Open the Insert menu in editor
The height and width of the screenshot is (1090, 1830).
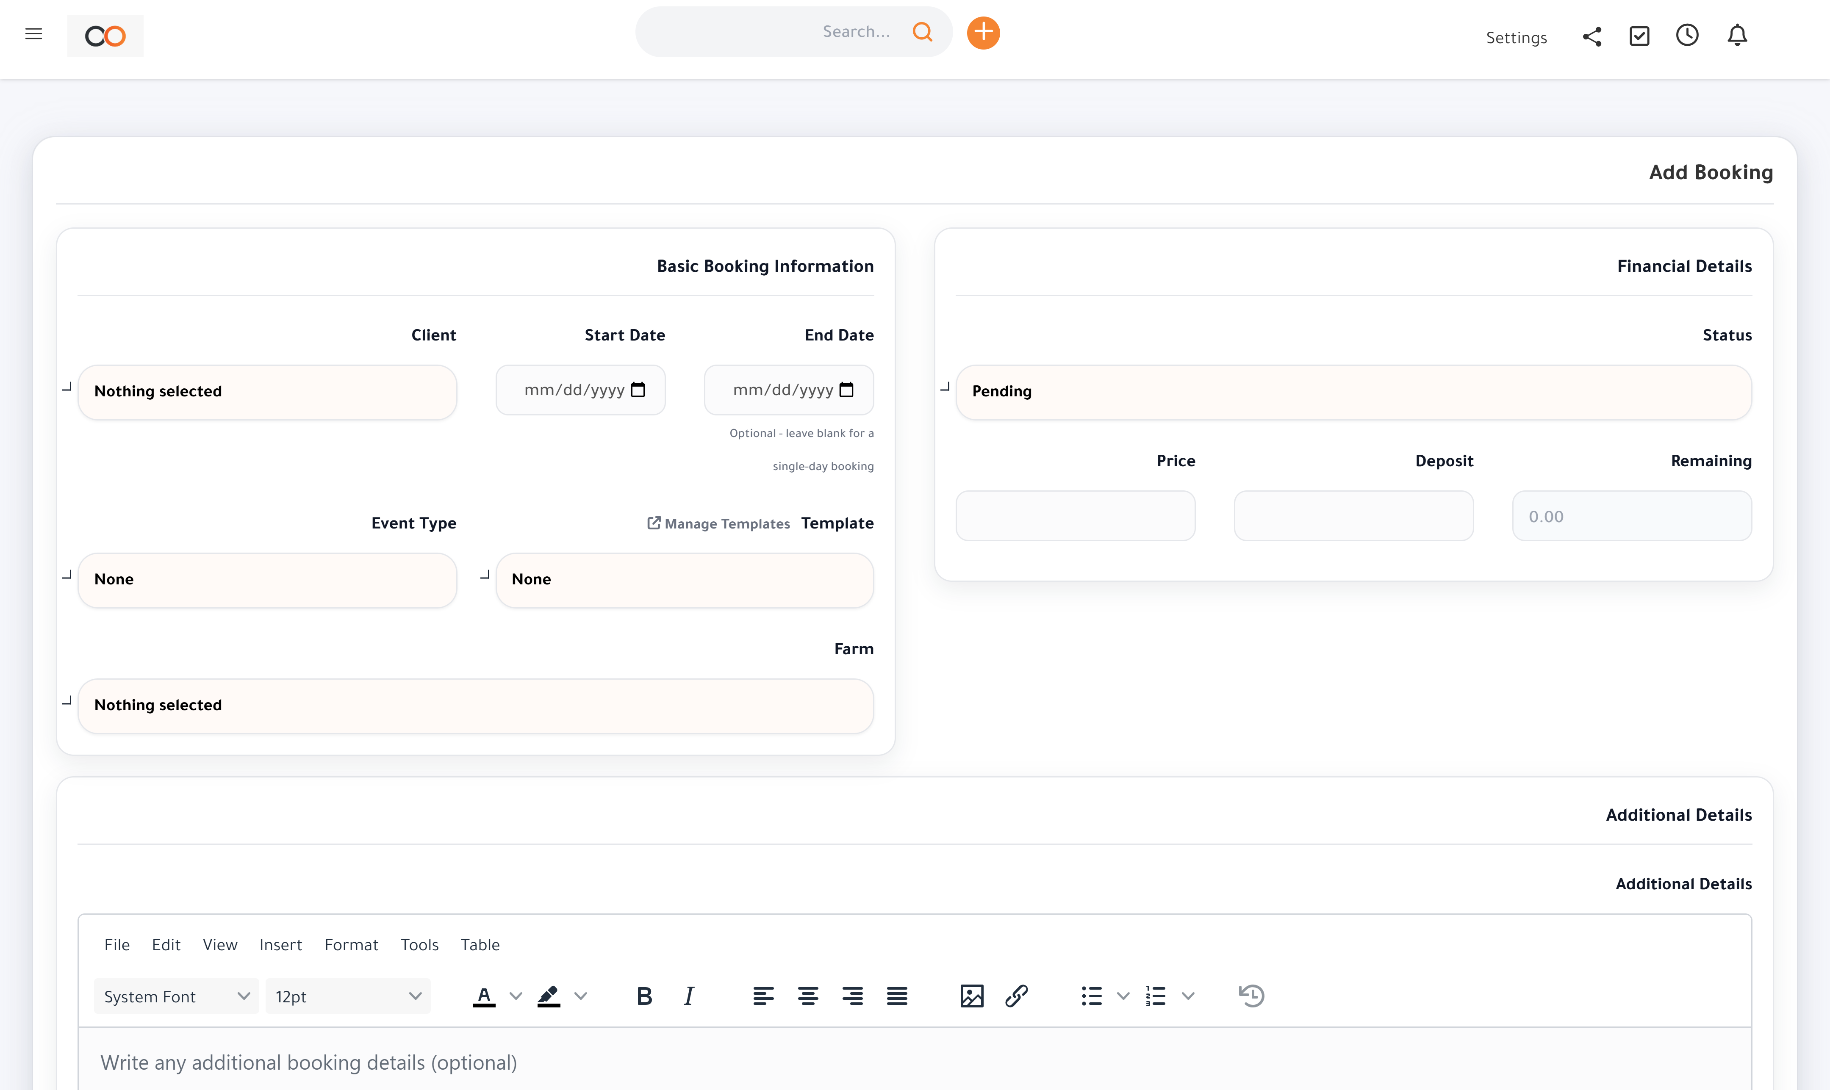[x=280, y=945]
